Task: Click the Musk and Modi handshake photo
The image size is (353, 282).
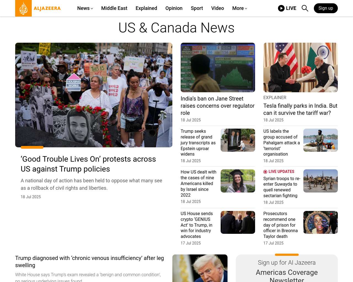Action: tap(301, 67)
